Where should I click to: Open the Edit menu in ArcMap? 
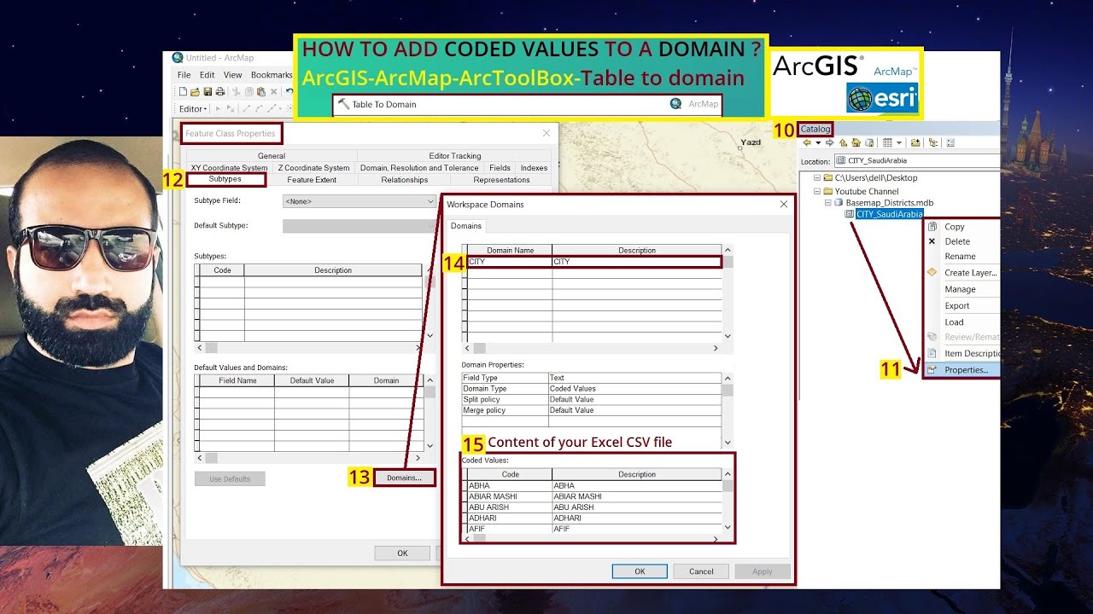[x=207, y=75]
